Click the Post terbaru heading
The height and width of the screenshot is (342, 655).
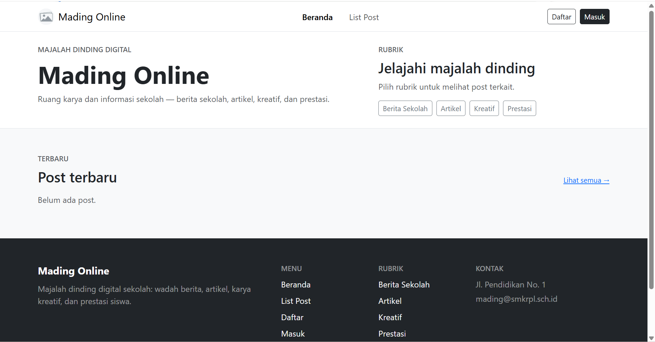78,178
